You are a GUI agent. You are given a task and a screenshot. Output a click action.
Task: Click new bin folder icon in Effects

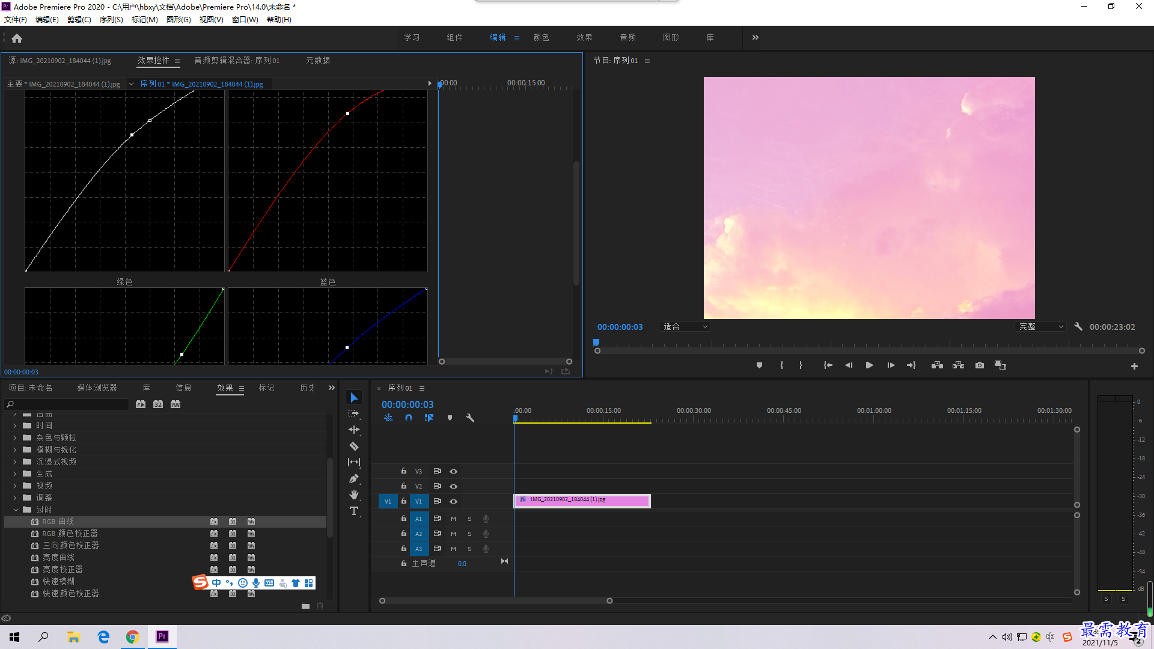click(x=305, y=606)
